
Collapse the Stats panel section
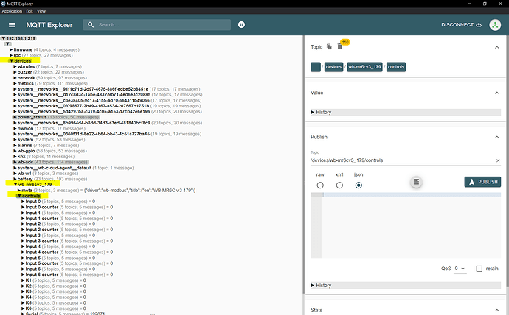point(496,310)
